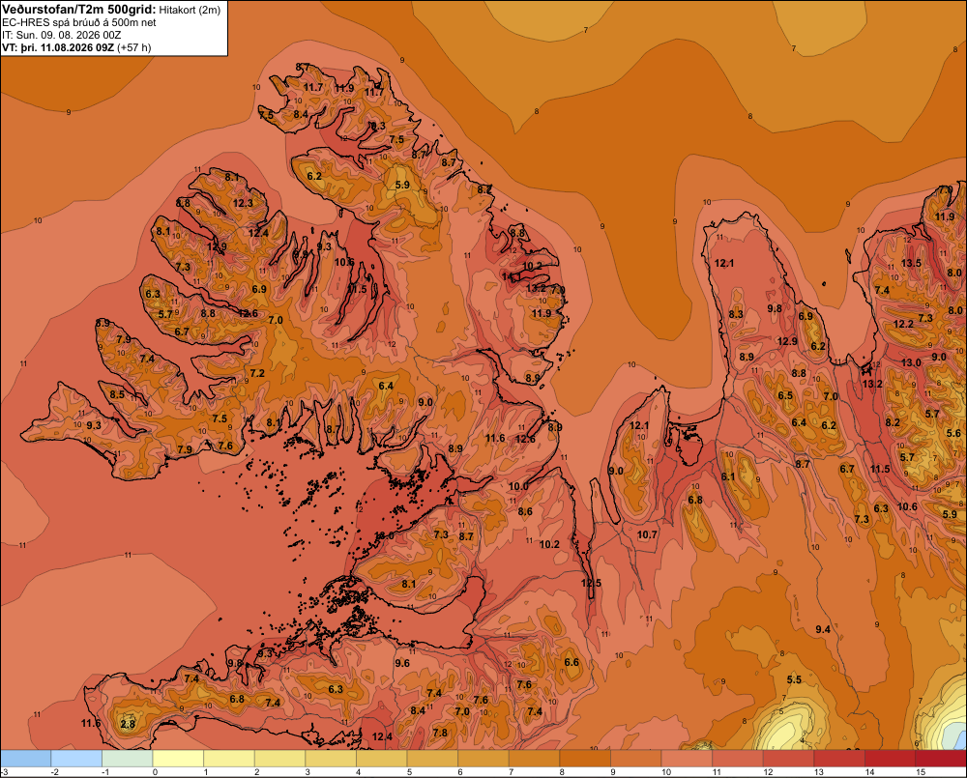
Task: Click the 12.3 temperature value
Action: click(x=243, y=203)
